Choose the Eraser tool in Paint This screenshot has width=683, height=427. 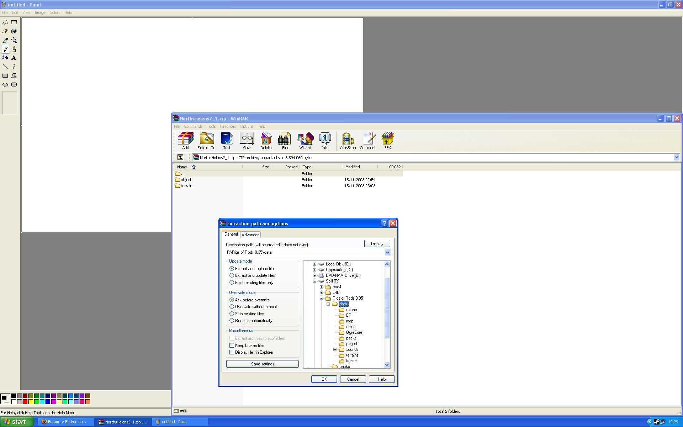click(x=5, y=31)
